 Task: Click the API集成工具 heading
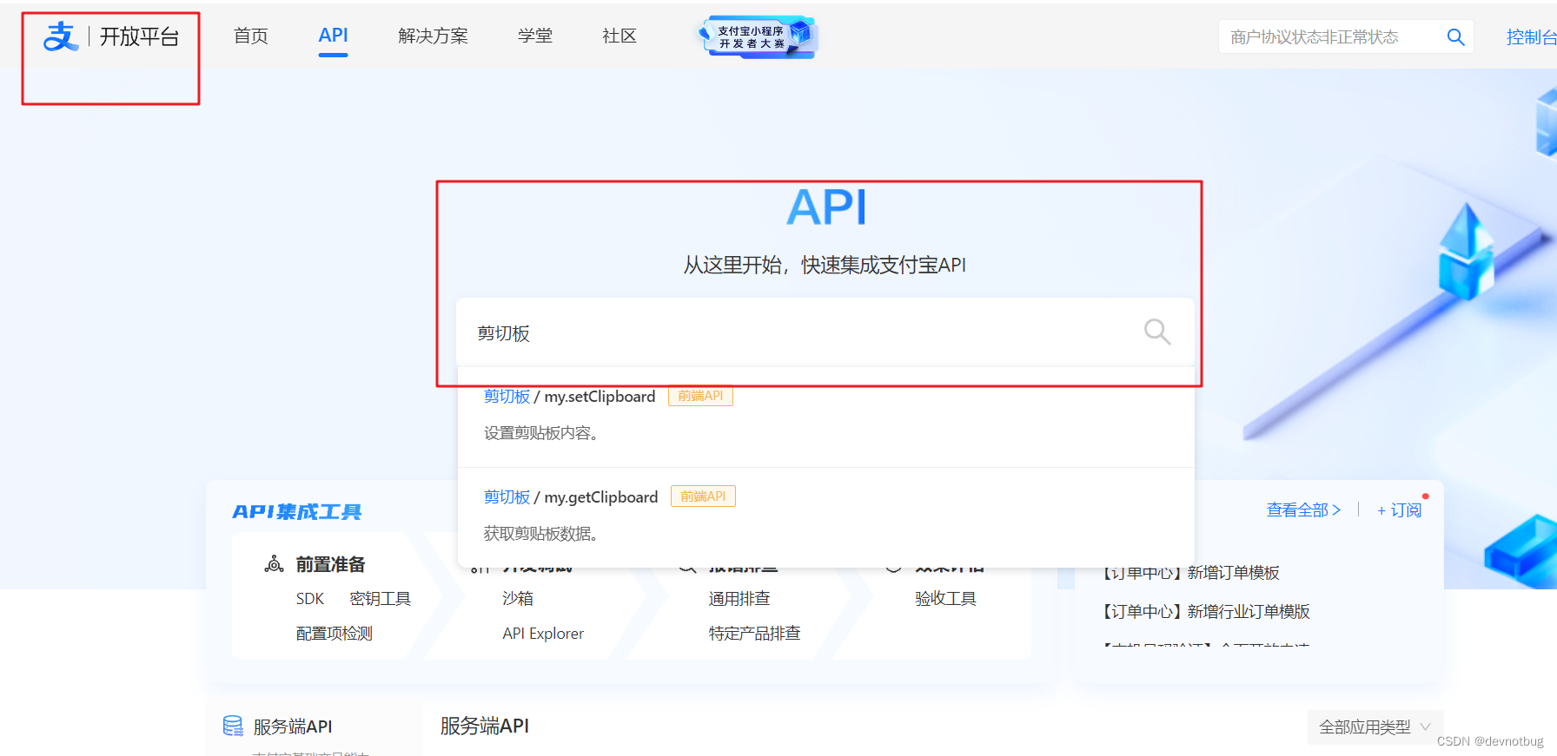(x=296, y=512)
